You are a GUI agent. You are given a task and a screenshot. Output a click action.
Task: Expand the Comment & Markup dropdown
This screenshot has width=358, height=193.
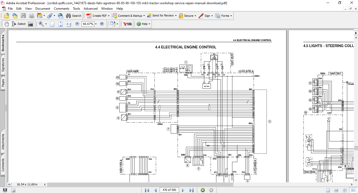[x=144, y=16]
